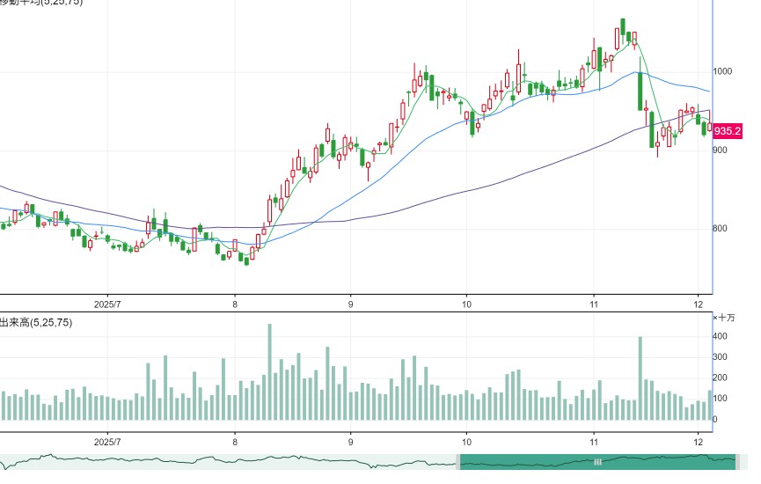Screen dimensions: 761x484
Task: Click the ×十万 volume unit label
Action: pyautogui.click(x=724, y=318)
